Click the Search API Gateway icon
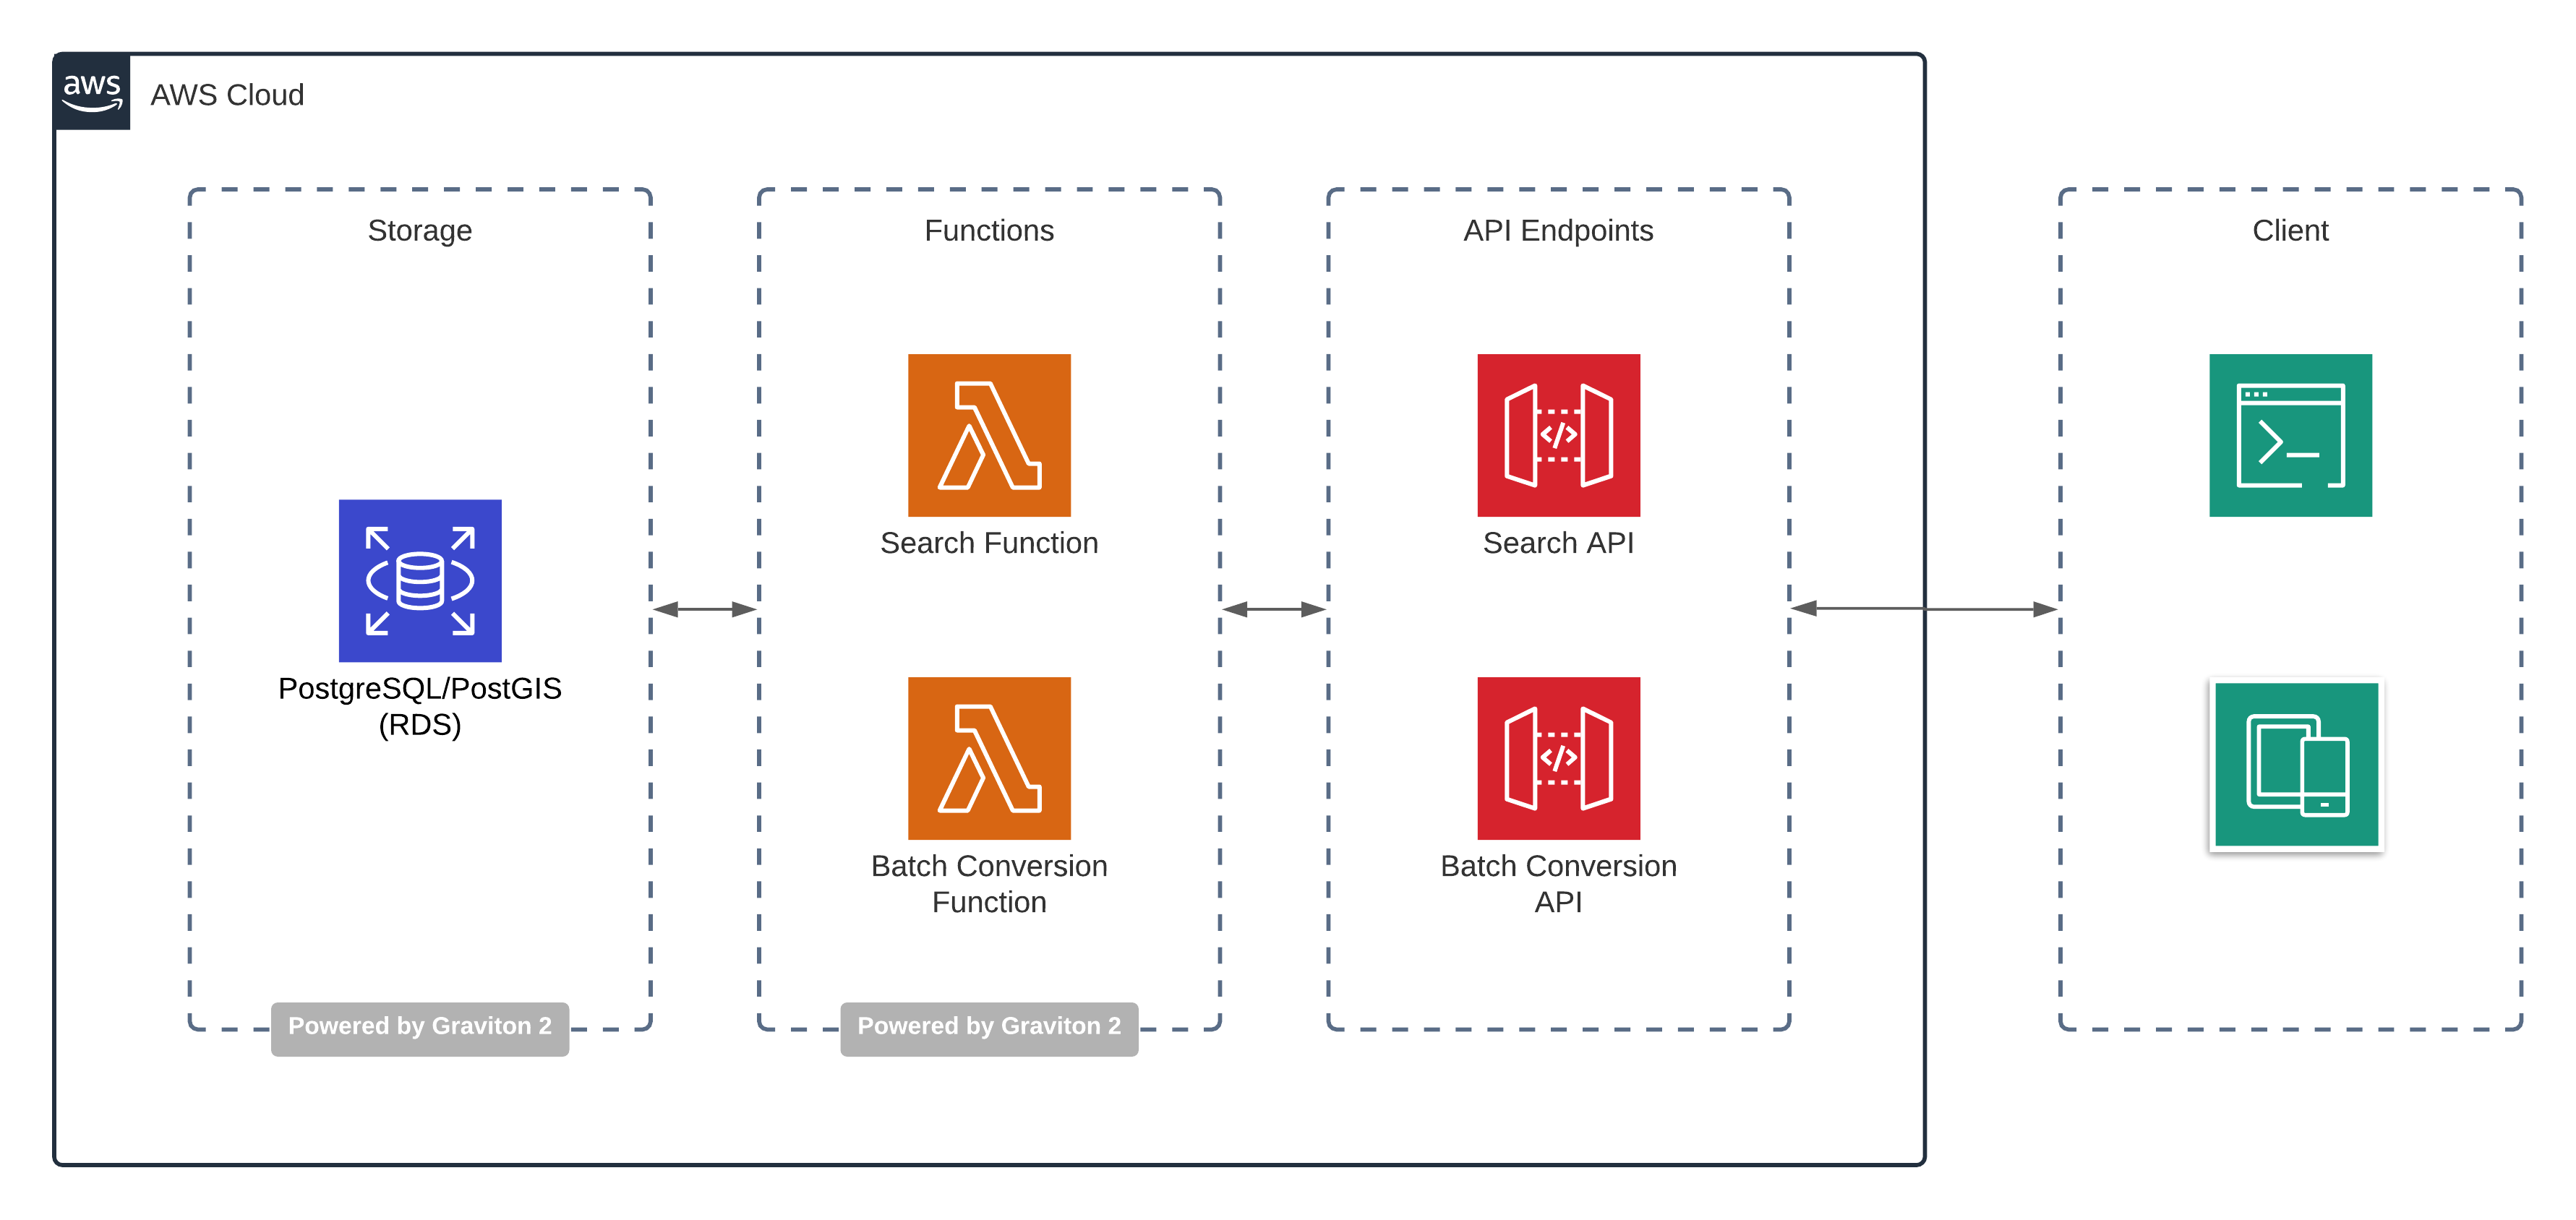The image size is (2576, 1220). [1558, 435]
